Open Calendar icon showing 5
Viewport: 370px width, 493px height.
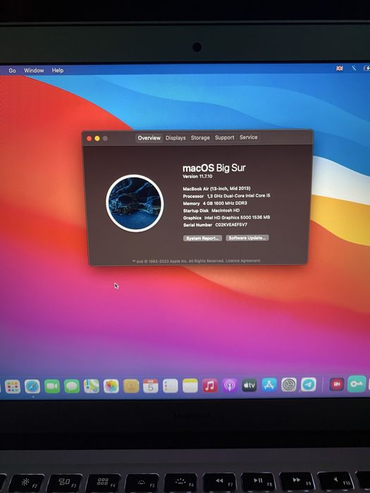[x=151, y=386]
